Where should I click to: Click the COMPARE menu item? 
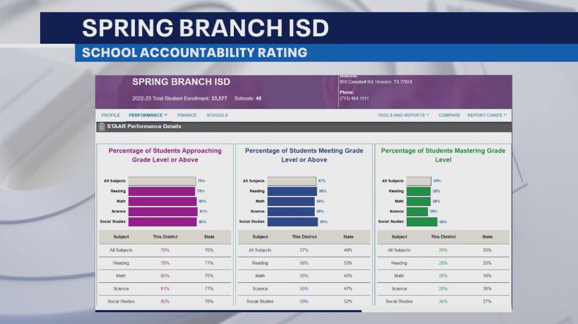[x=449, y=115]
